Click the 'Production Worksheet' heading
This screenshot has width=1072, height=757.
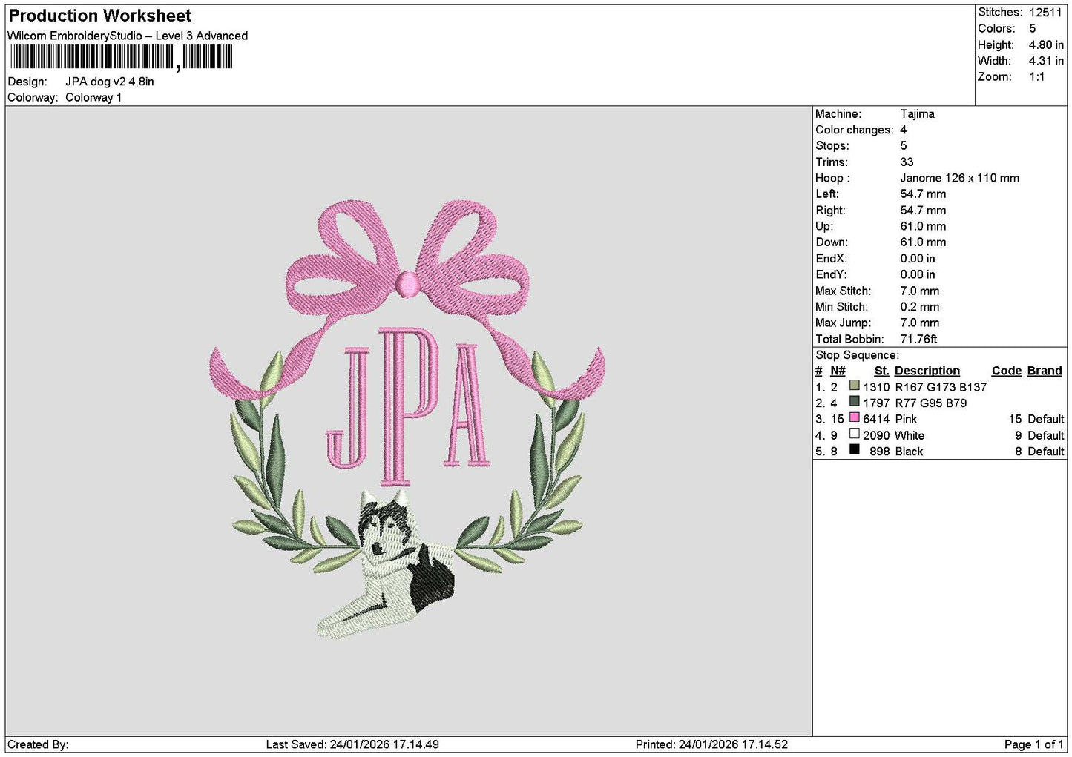tap(99, 16)
